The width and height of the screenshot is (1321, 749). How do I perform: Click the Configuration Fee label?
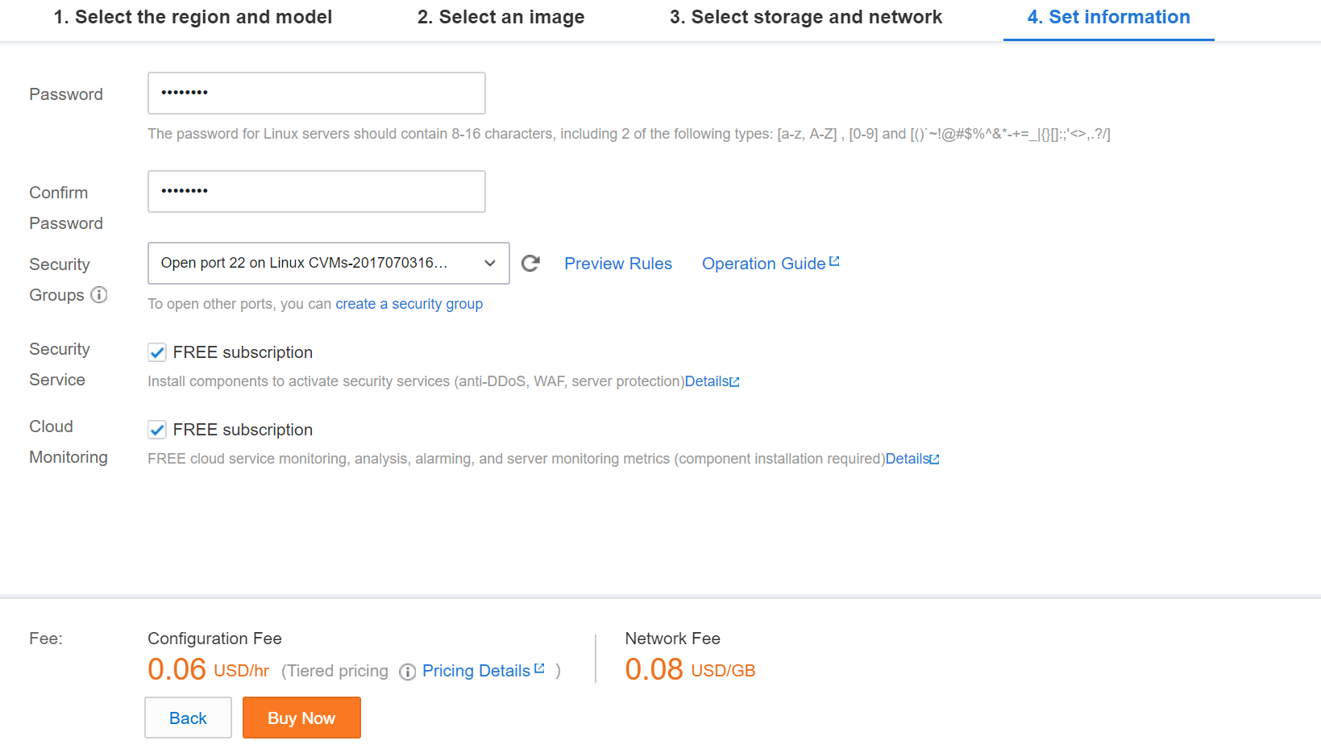pyautogui.click(x=214, y=639)
